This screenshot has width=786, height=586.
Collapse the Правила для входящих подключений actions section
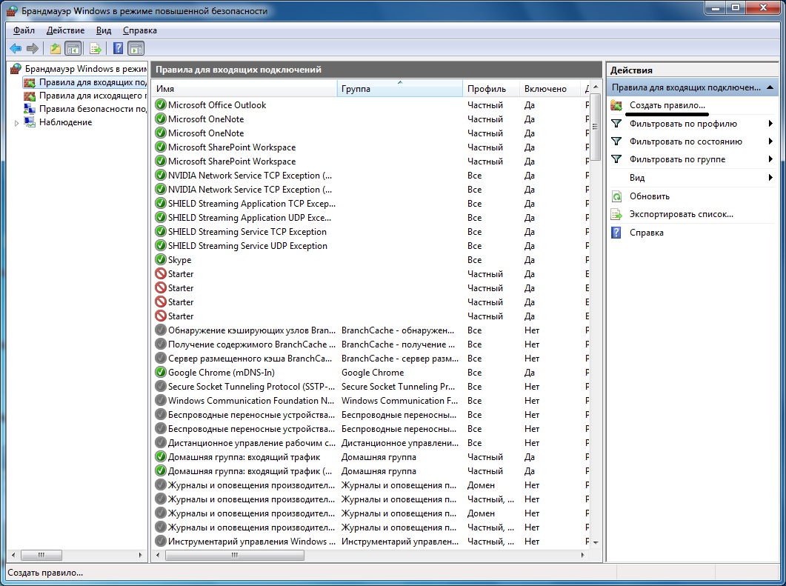click(770, 87)
